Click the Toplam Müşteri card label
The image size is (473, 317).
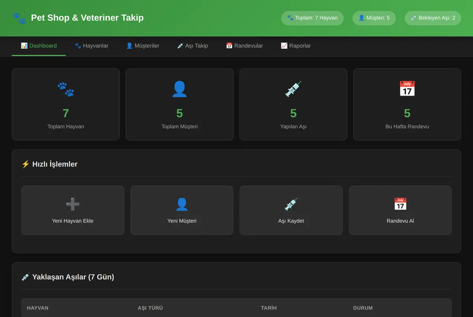179,127
